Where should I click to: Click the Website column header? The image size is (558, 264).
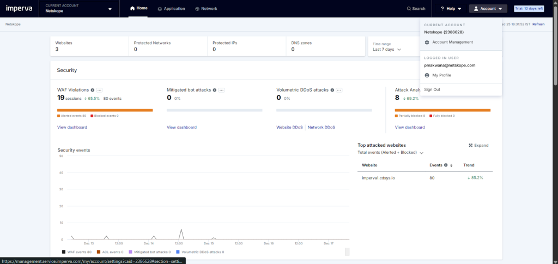click(370, 165)
